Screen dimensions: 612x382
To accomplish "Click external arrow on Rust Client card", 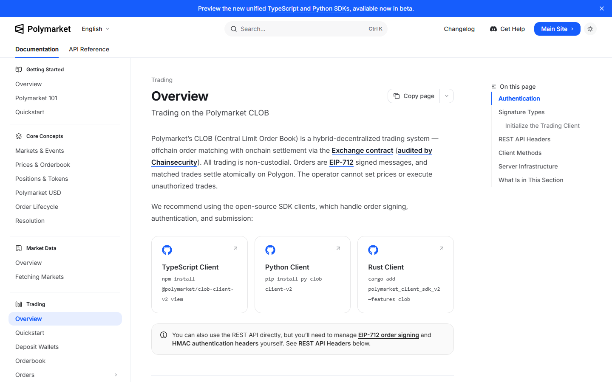I will pos(442,248).
